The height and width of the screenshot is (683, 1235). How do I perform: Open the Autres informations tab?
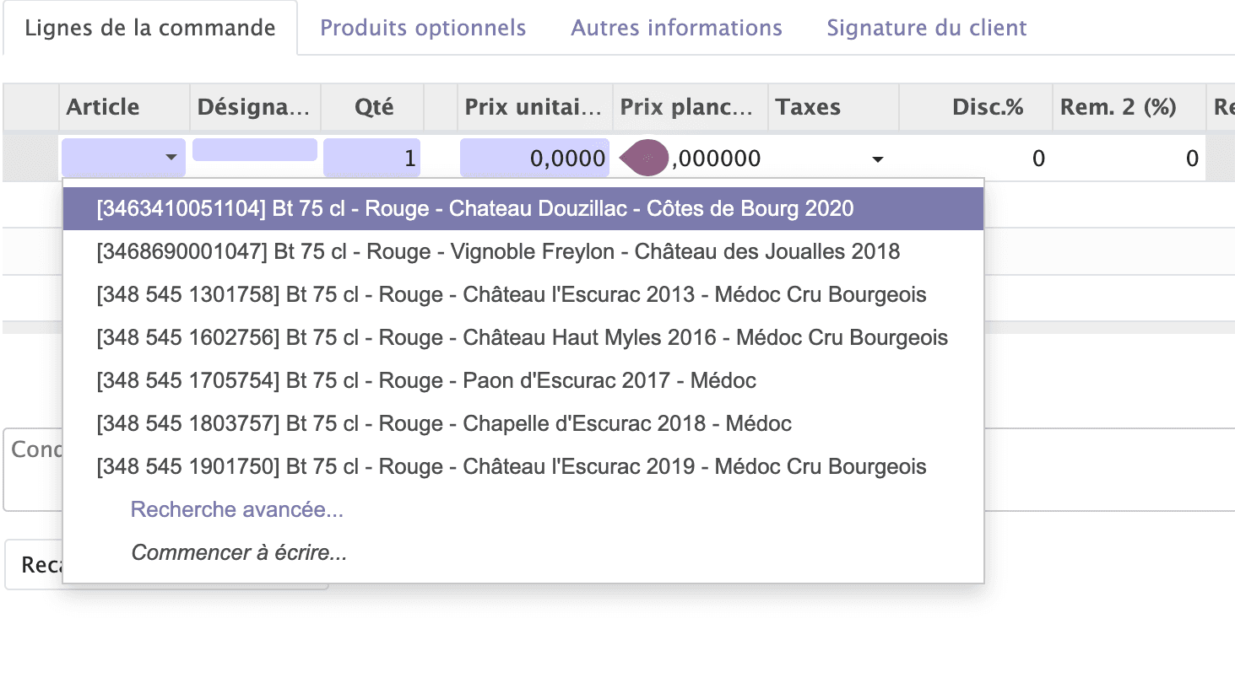click(x=675, y=28)
